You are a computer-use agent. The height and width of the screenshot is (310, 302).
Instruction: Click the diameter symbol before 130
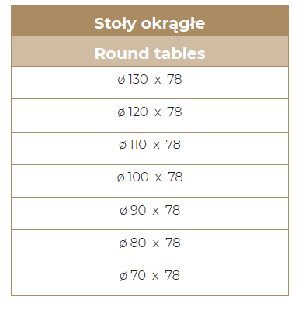point(121,80)
